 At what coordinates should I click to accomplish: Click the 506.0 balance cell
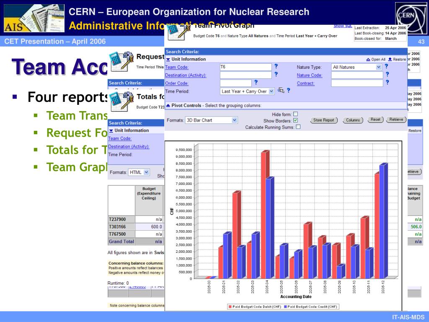(x=415, y=227)
